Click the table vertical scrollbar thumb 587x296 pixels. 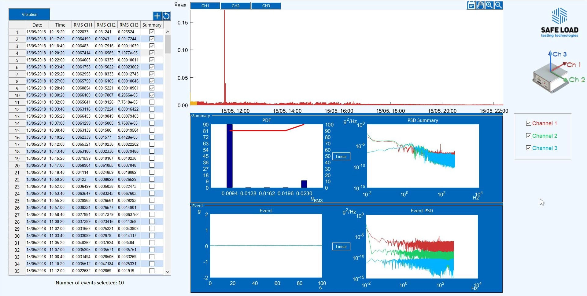click(x=168, y=44)
